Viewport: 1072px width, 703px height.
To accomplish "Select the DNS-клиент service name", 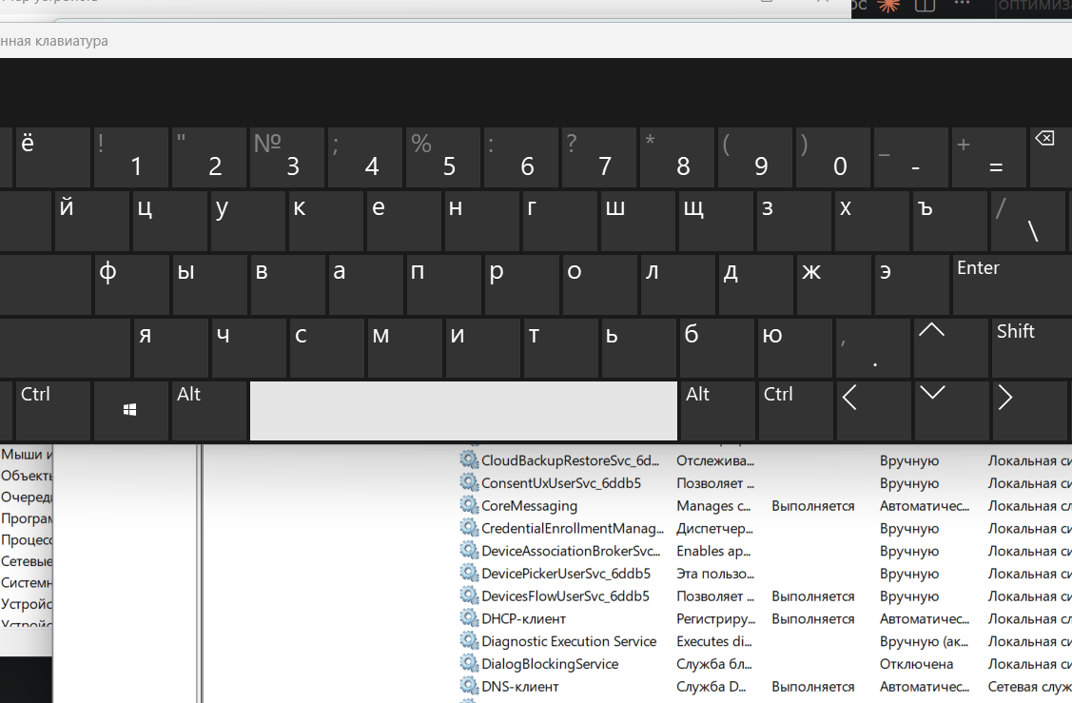I will 519,686.
